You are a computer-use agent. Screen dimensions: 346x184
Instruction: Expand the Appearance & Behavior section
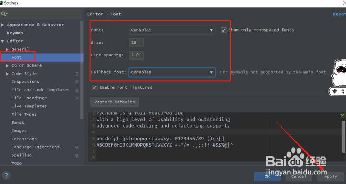pyautogui.click(x=3, y=25)
